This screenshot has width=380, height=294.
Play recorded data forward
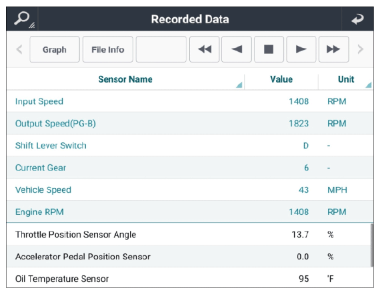tap(301, 49)
